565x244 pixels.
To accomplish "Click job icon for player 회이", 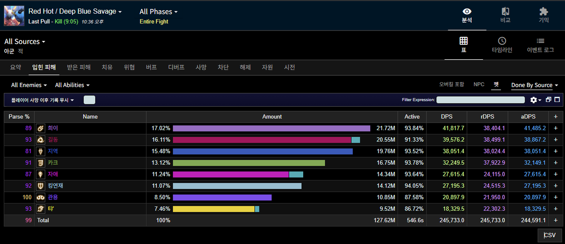I will pyautogui.click(x=41, y=128).
